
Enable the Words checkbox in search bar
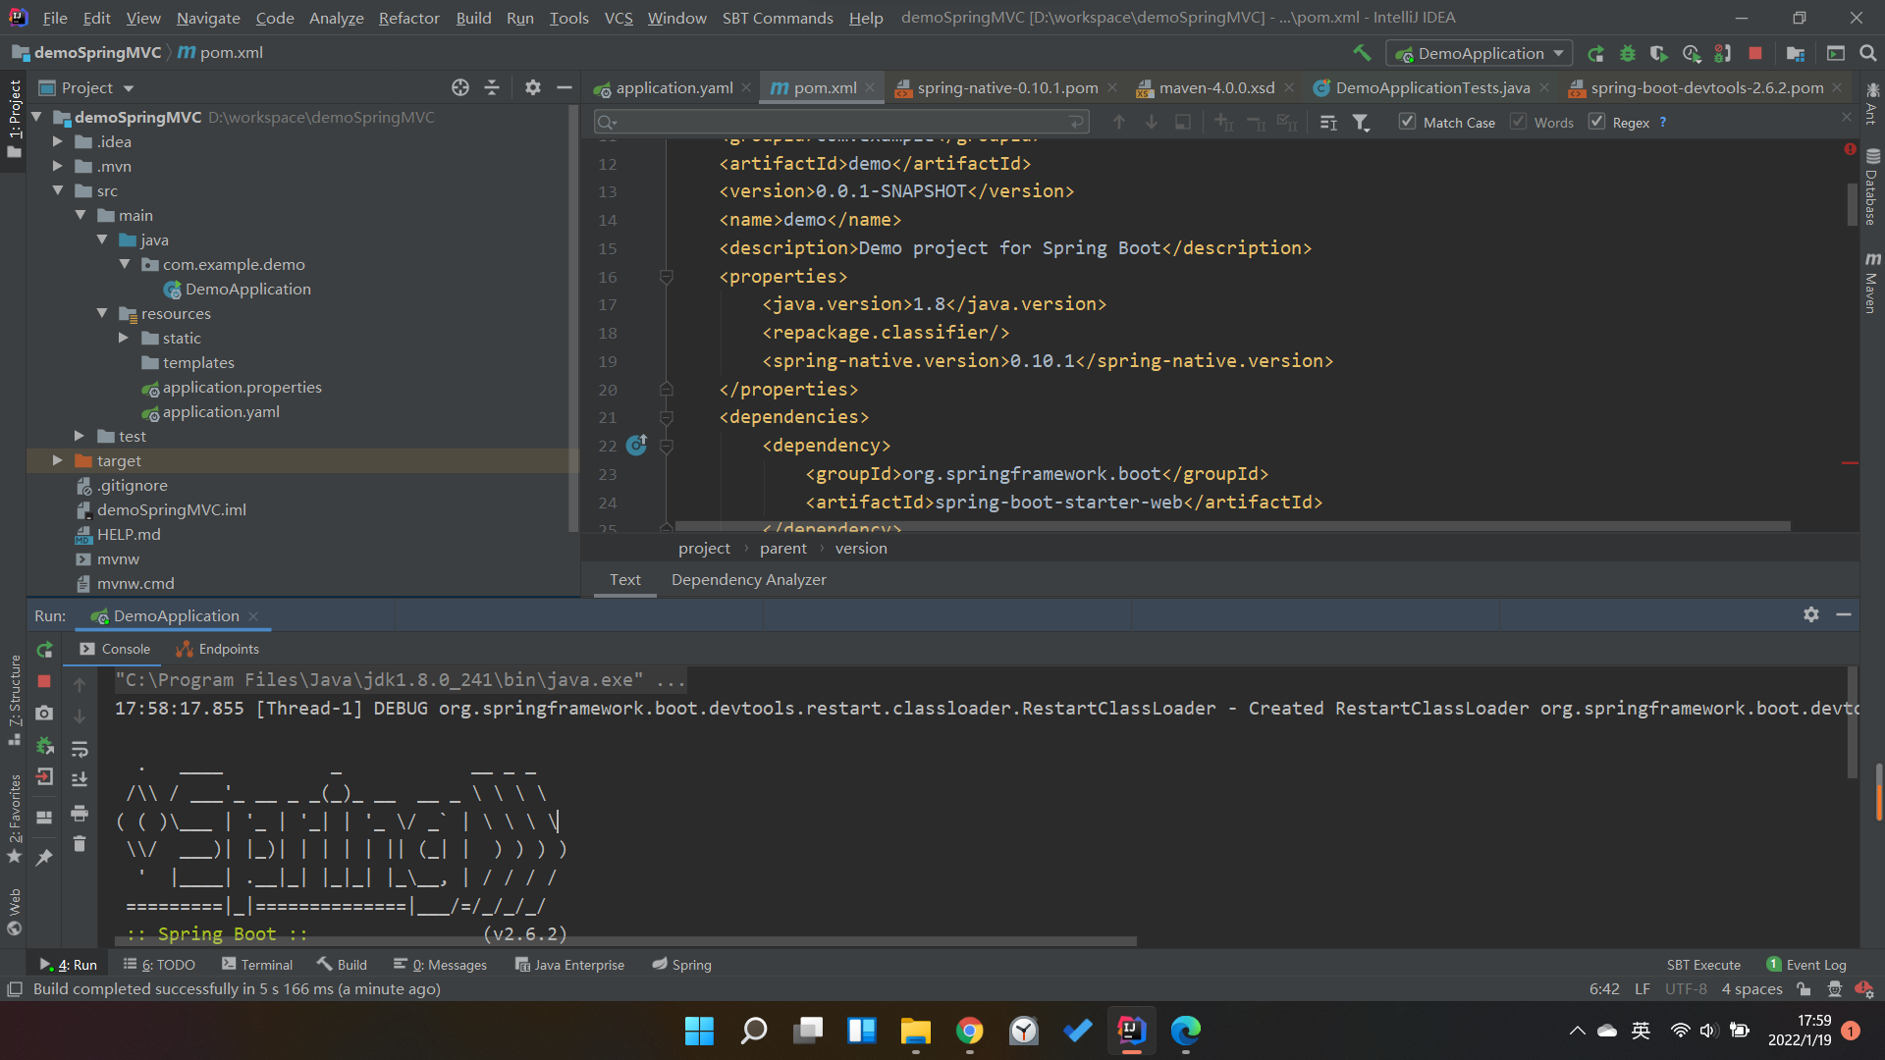pos(1519,122)
